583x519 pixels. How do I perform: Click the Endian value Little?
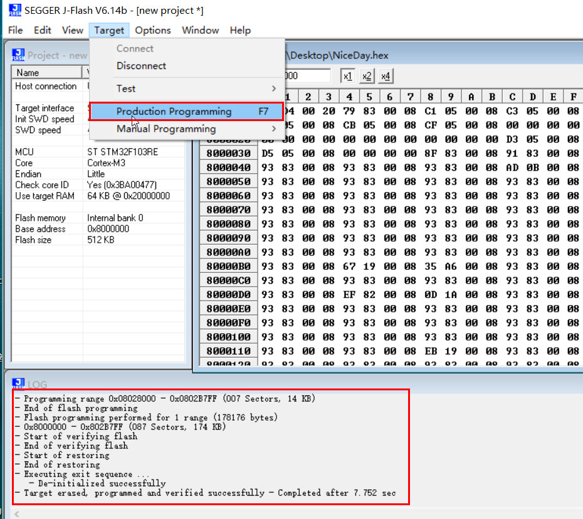pyautogui.click(x=96, y=174)
